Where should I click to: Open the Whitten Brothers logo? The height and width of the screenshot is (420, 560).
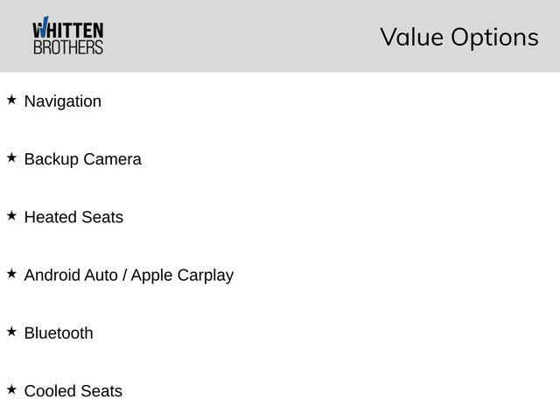tap(67, 37)
